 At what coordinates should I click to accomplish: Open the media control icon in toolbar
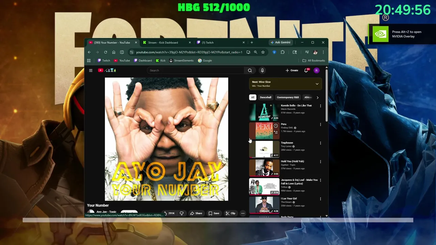tap(307, 52)
